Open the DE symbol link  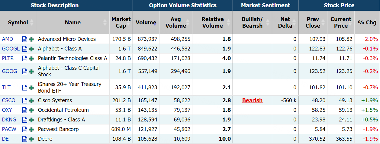pos(5,139)
